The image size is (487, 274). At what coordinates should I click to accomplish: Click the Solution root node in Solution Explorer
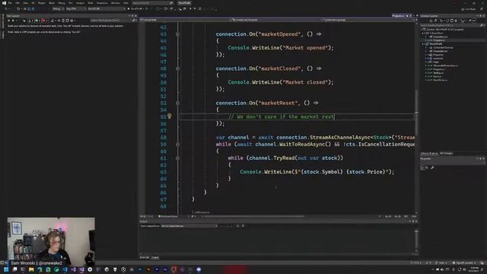[x=444, y=29]
